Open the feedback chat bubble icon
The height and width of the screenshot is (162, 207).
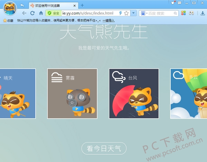click(x=180, y=3)
